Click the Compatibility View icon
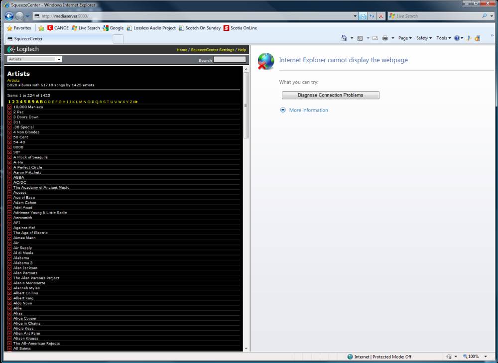The image size is (498, 363). 363,16
